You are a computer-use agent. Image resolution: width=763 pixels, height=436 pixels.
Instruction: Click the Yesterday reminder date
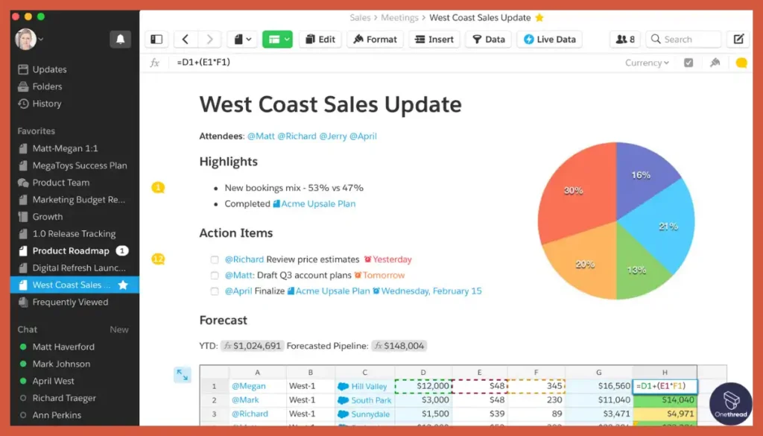pos(387,259)
